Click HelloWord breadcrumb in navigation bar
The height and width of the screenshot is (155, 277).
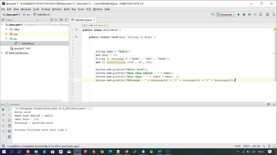[42, 15]
